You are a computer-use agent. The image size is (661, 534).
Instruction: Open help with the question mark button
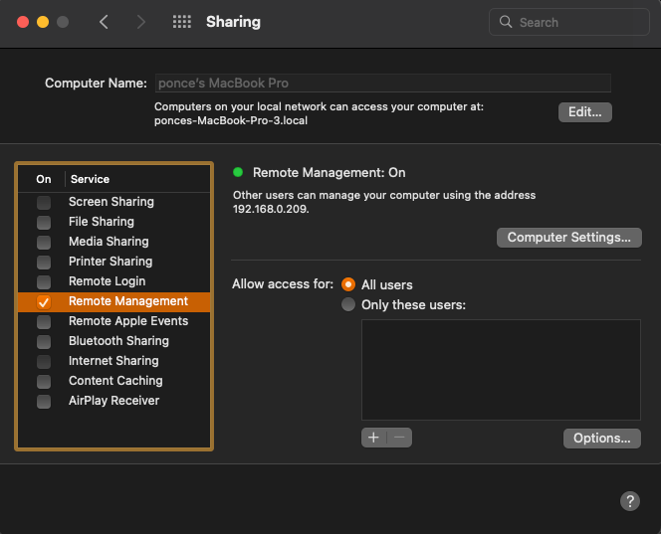(x=630, y=501)
